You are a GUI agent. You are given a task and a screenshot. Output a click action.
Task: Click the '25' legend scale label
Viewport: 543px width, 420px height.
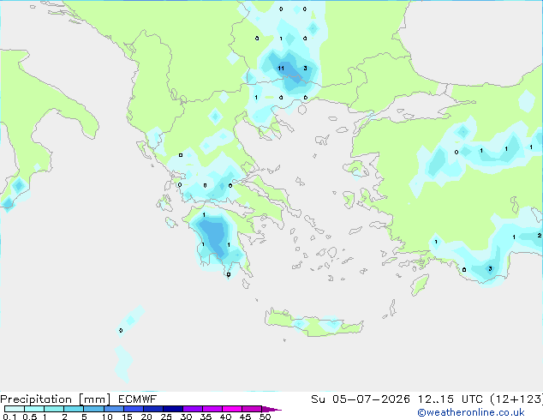tap(166, 417)
